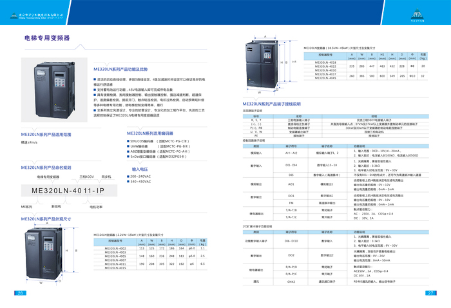Viewport: 451px width, 308px height.
Task: Click the 'DO1' terminal symbol cell
Action: pos(291,196)
